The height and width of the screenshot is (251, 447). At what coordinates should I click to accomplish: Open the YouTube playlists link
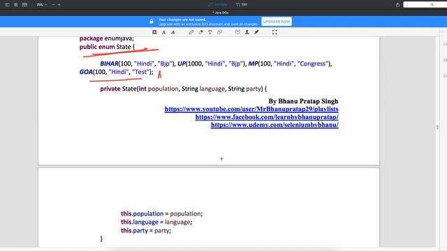[251, 109]
